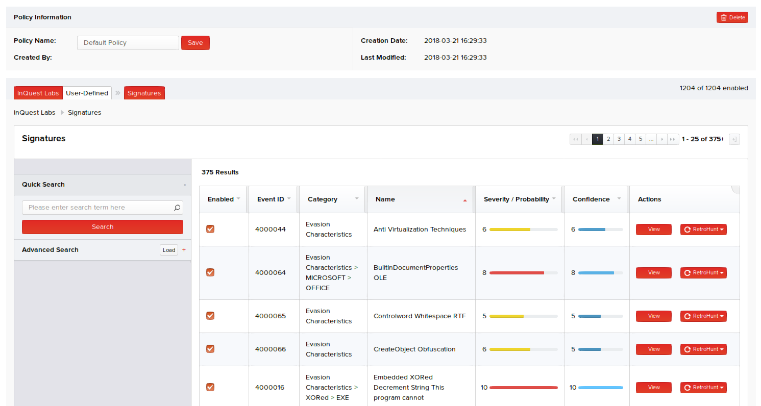Uncheck Enabled for event 4000065
Viewport: 761px width, 406px height.
[210, 316]
